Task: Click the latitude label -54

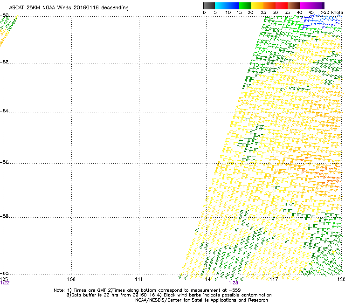Action: pyautogui.click(x=4, y=110)
